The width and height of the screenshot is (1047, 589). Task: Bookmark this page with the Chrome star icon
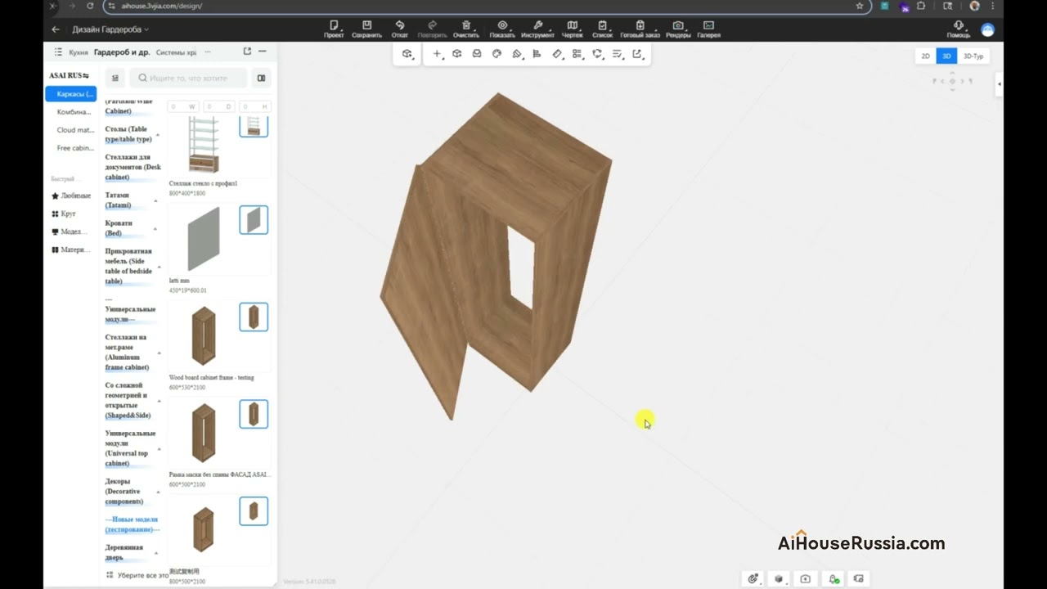click(x=859, y=6)
